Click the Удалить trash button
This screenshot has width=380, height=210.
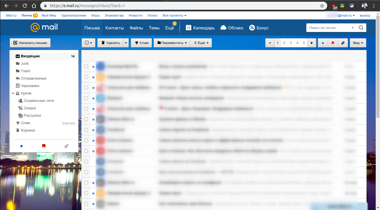(x=110, y=43)
